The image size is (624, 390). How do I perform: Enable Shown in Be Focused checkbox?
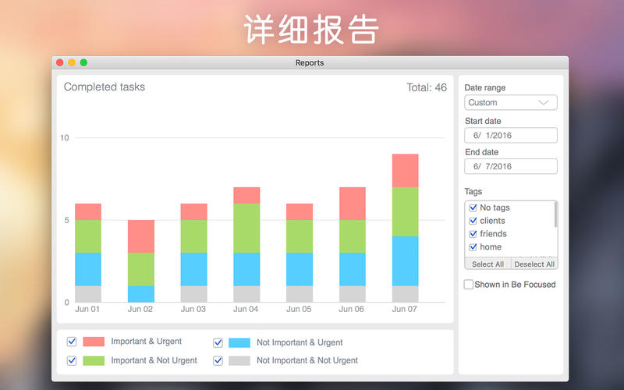[469, 285]
